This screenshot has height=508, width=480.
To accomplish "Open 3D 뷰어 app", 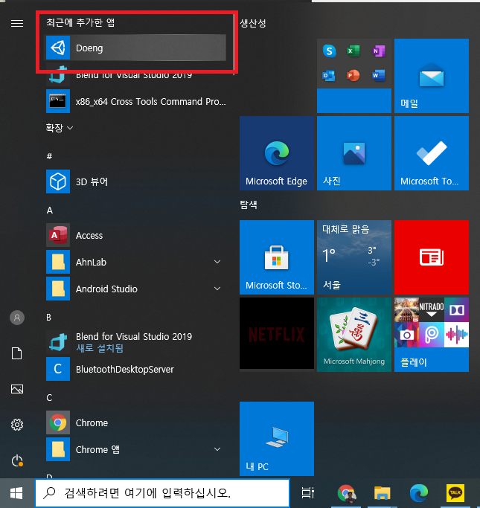I will (135, 181).
